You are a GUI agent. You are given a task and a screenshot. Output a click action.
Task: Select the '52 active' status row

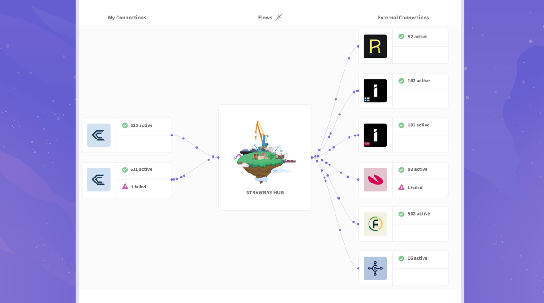pyautogui.click(x=417, y=37)
